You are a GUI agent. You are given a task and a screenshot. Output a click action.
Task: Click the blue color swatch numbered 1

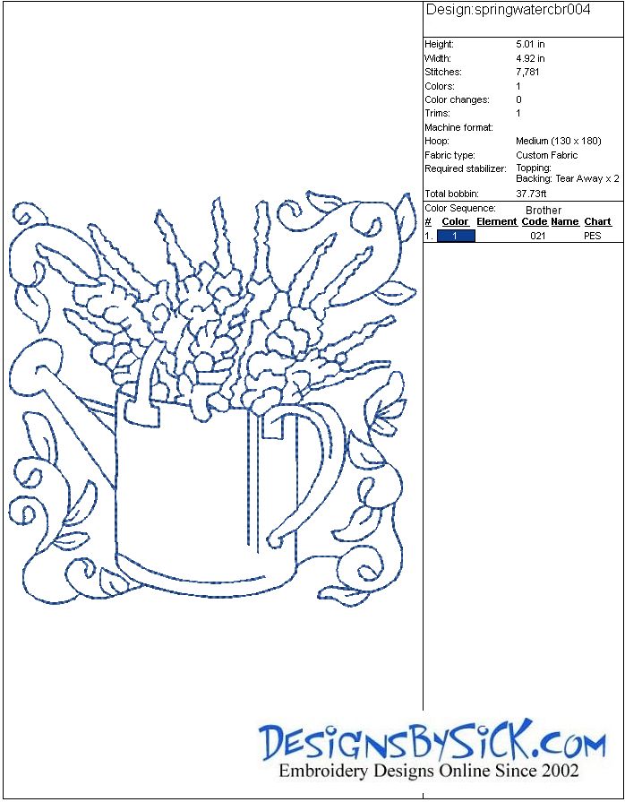456,236
